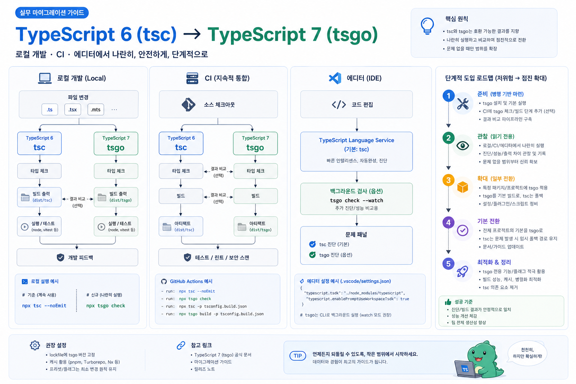
Task: Click the 문제 패널 heading
Action: tap(356, 234)
